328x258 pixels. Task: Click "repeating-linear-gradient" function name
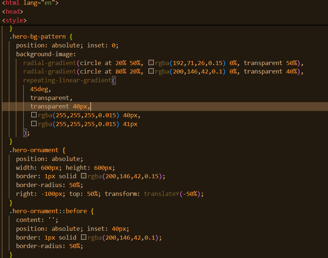click(67, 80)
